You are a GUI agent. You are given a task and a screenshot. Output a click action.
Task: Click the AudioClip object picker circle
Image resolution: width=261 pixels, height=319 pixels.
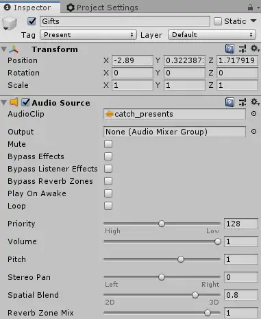pyautogui.click(x=253, y=114)
